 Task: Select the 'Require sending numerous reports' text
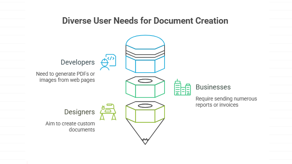pyautogui.click(x=226, y=101)
